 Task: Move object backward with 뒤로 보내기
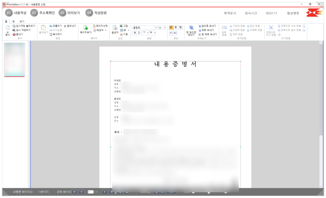207,30
